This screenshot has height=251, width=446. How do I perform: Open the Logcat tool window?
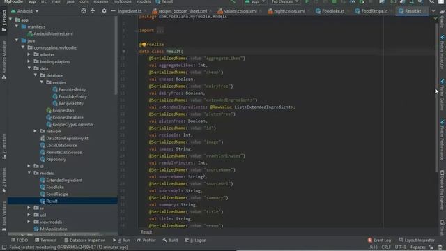196,240
